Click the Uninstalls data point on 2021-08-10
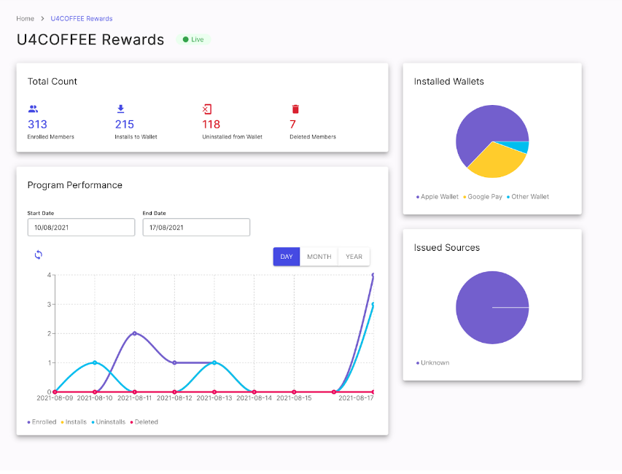This screenshot has height=474, width=622. (95, 363)
